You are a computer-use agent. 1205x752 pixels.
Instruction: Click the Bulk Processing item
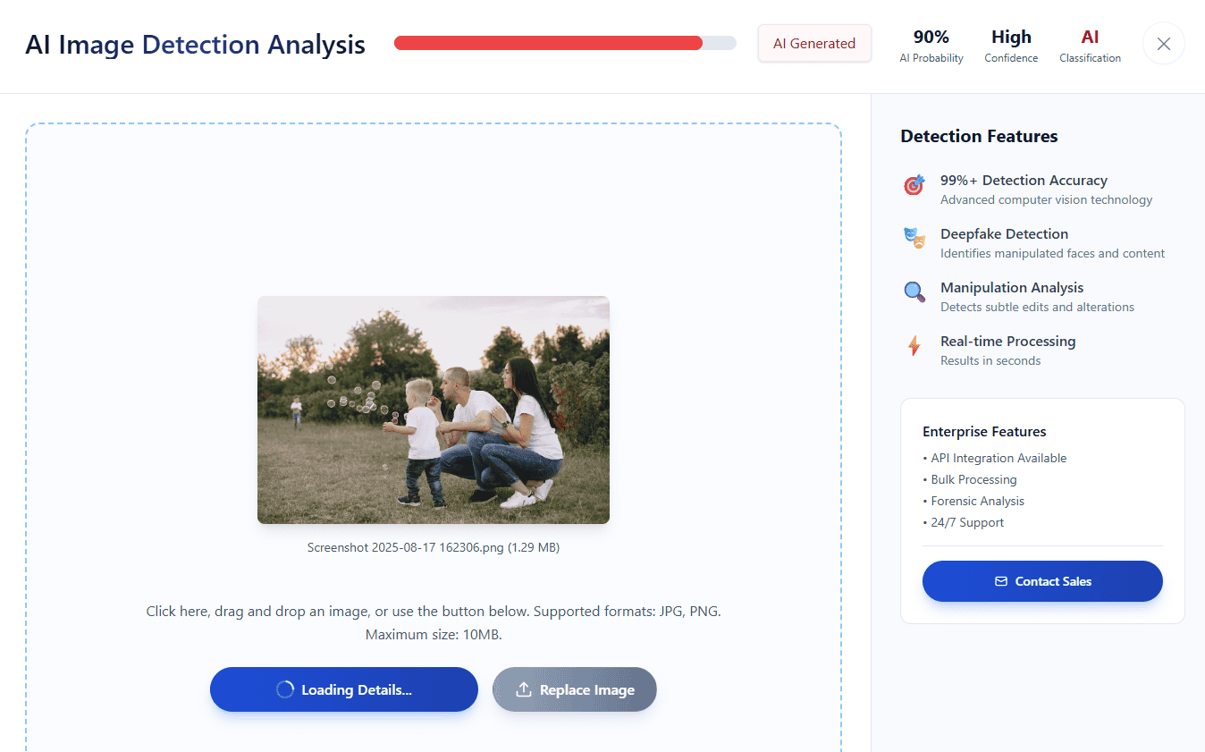pos(970,479)
